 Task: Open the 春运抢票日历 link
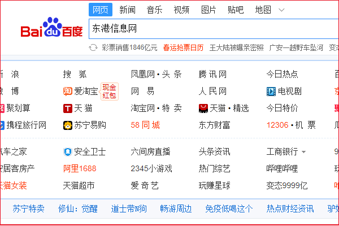coord(183,47)
